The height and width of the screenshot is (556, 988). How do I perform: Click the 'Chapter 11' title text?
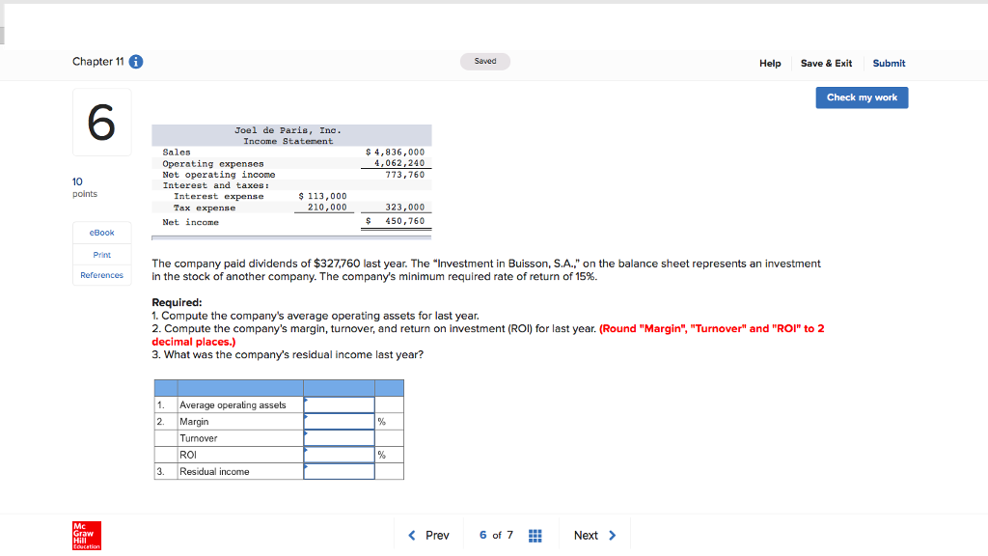click(x=97, y=61)
